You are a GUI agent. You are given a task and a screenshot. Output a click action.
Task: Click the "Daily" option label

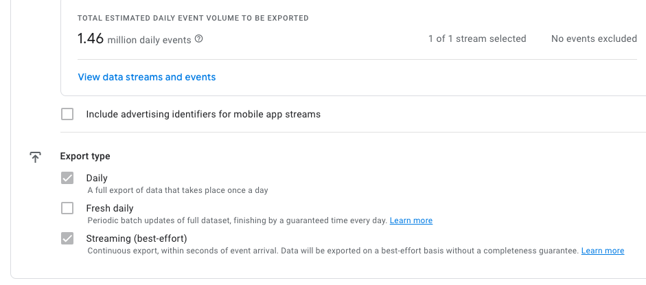tap(97, 178)
